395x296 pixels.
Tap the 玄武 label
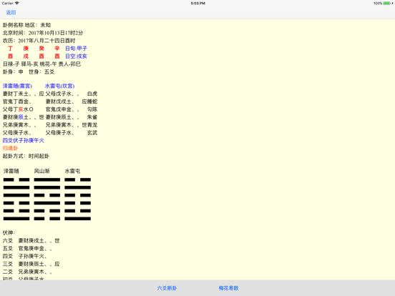[92, 133]
